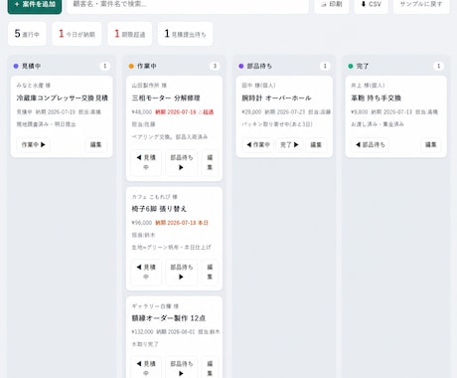
Task: Move 椅子6脚 張り替え back to 見積中
Action: pyautogui.click(x=146, y=272)
